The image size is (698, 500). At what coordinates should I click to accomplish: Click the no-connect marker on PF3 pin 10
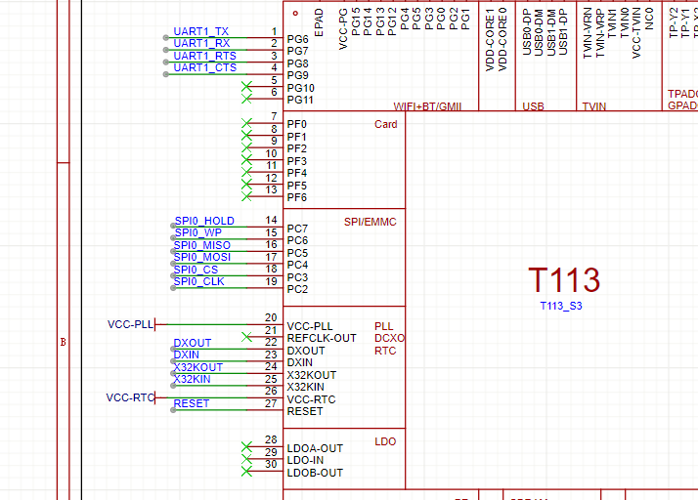(246, 160)
